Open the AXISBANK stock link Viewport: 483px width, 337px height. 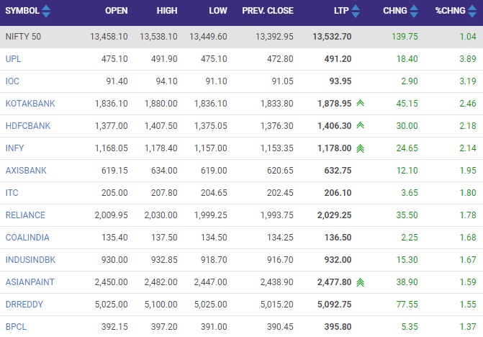[26, 171]
